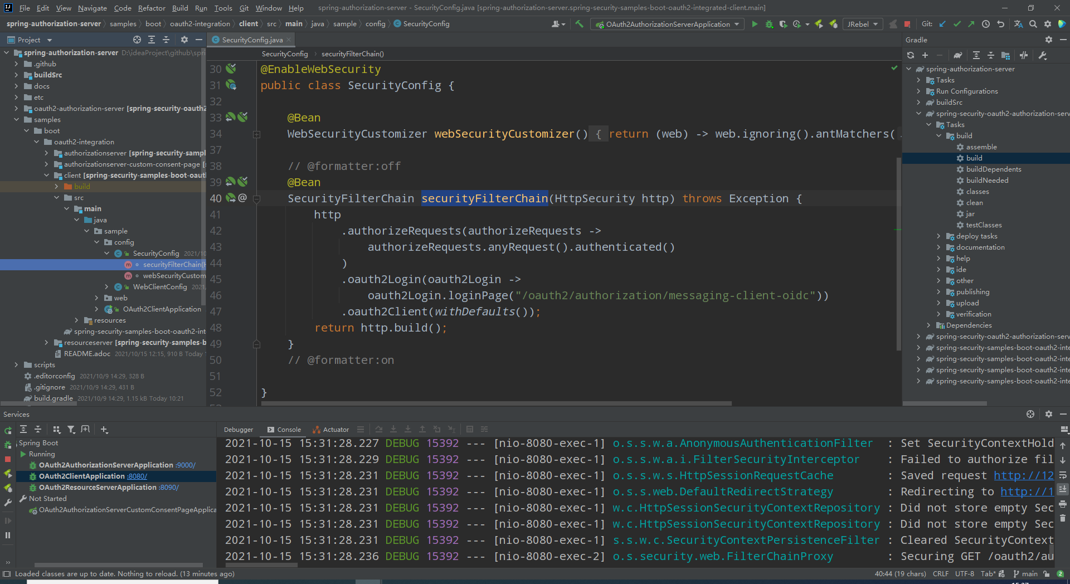Click the editor vertical scrollbar
The image size is (1070, 584).
898,254
